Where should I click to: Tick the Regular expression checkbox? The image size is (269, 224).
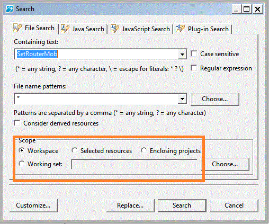(x=194, y=68)
